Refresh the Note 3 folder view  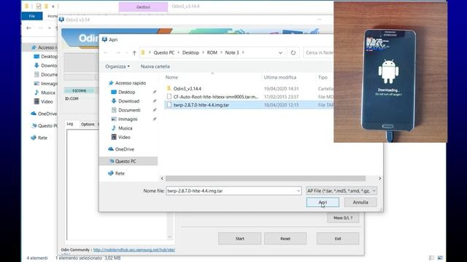point(293,52)
